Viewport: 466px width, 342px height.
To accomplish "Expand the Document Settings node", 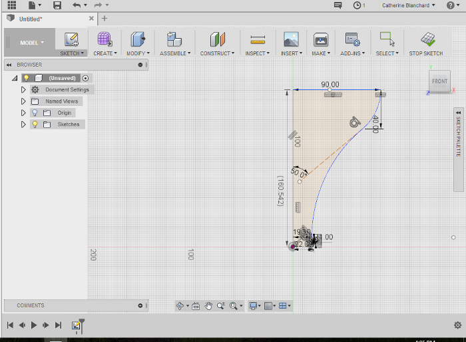I will click(23, 89).
